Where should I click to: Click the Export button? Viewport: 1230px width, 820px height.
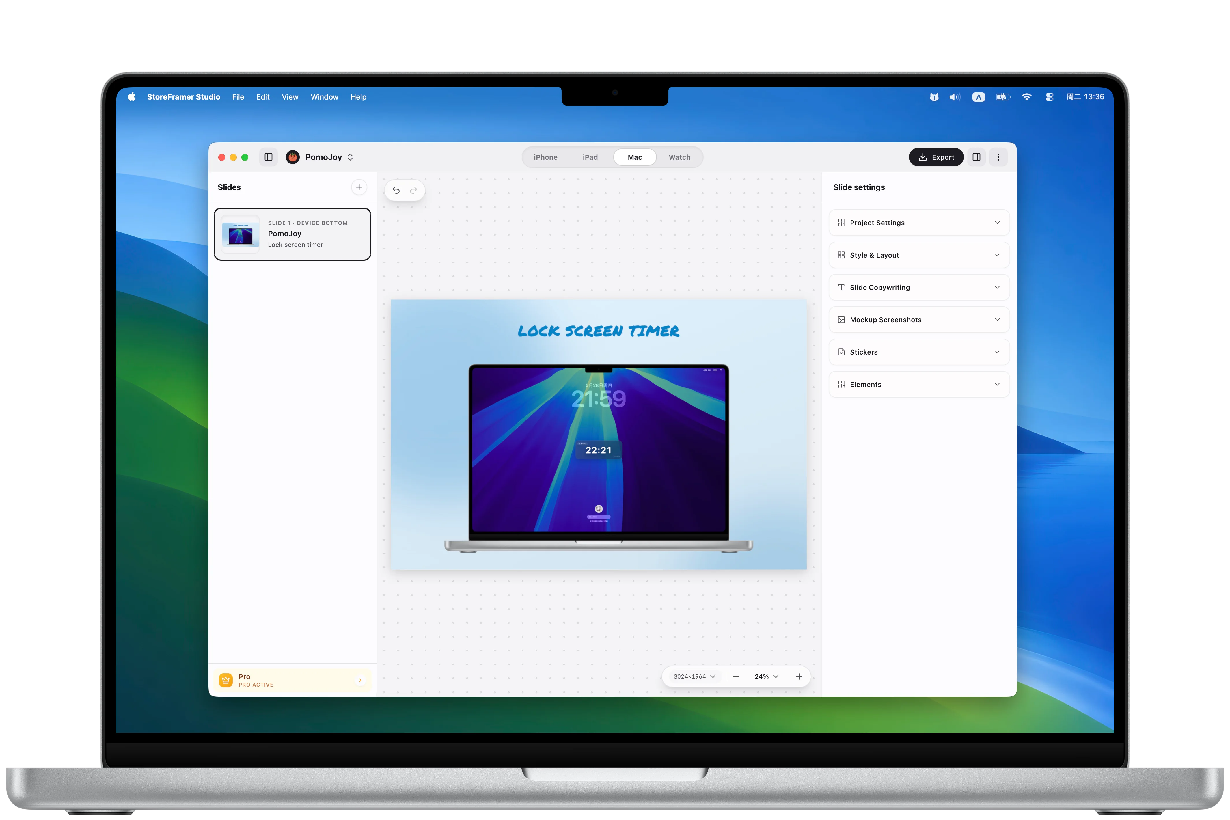tap(936, 157)
